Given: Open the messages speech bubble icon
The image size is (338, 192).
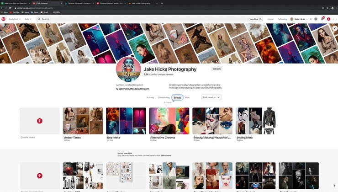Looking at the screenshot, I should point(316,19).
